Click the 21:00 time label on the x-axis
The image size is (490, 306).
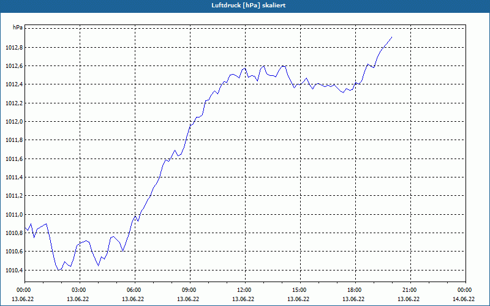(x=410, y=290)
